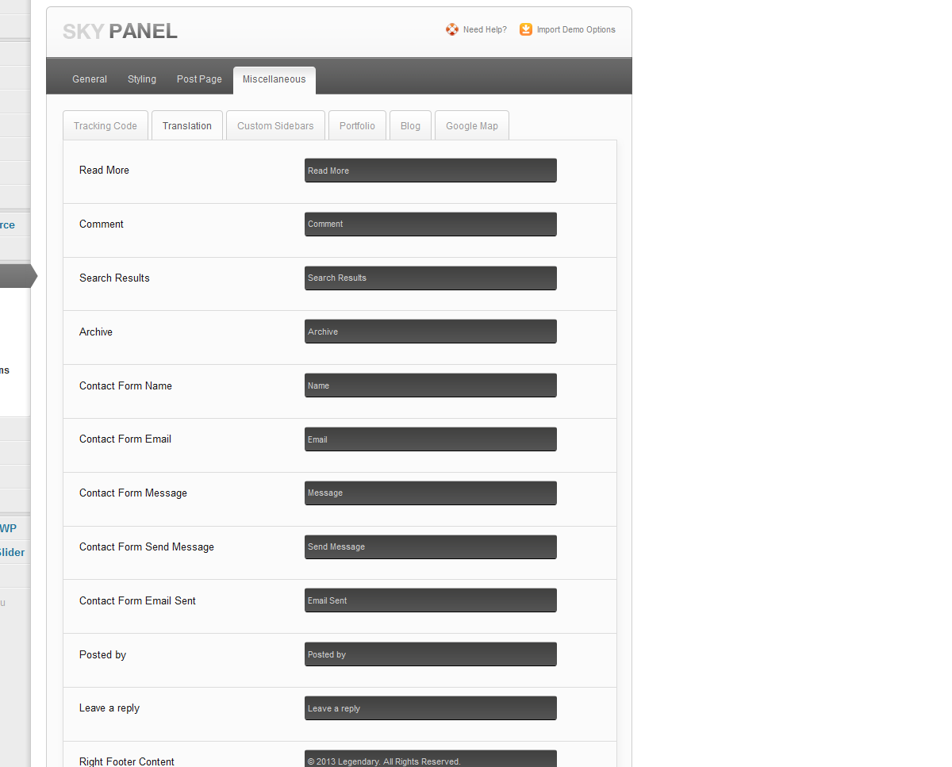Switch to the General tab
The height and width of the screenshot is (767, 952).
[x=90, y=79]
